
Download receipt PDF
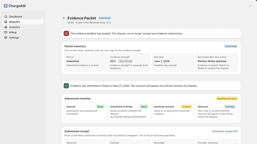point(225,131)
